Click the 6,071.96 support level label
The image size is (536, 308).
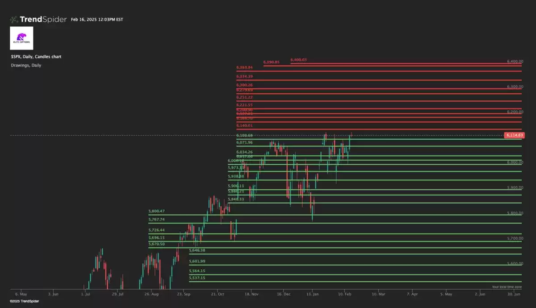point(245,142)
